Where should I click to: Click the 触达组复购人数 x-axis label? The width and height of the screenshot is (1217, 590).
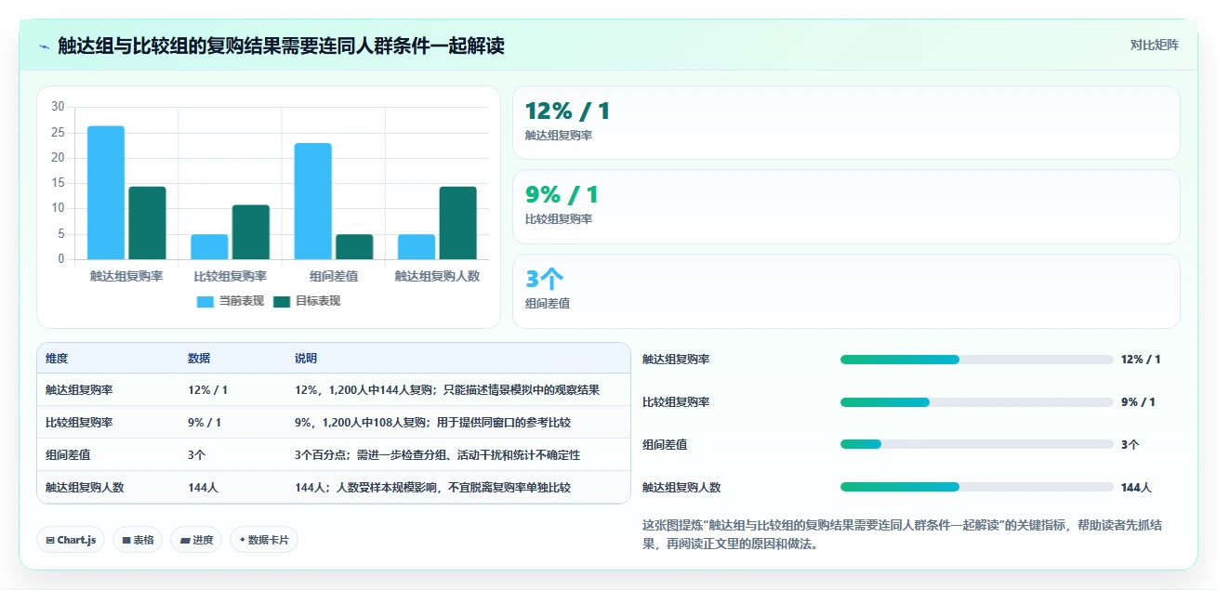pyautogui.click(x=437, y=276)
